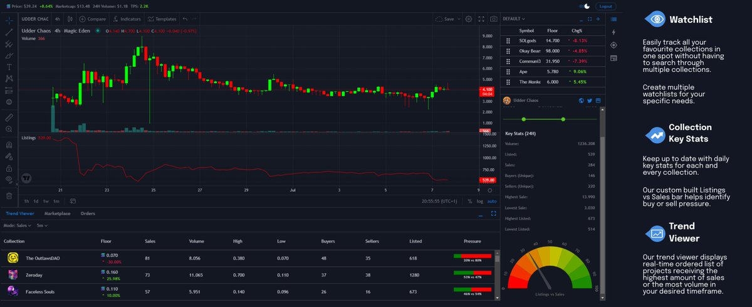The height and width of the screenshot is (307, 752).
Task: Switch to the Marketplace tab
Action: click(57, 213)
